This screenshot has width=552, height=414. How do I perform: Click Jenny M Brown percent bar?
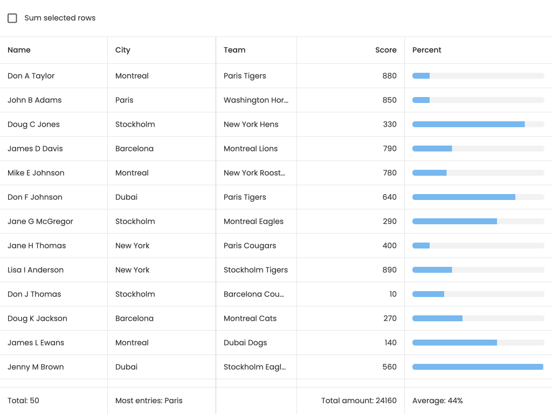point(478,367)
